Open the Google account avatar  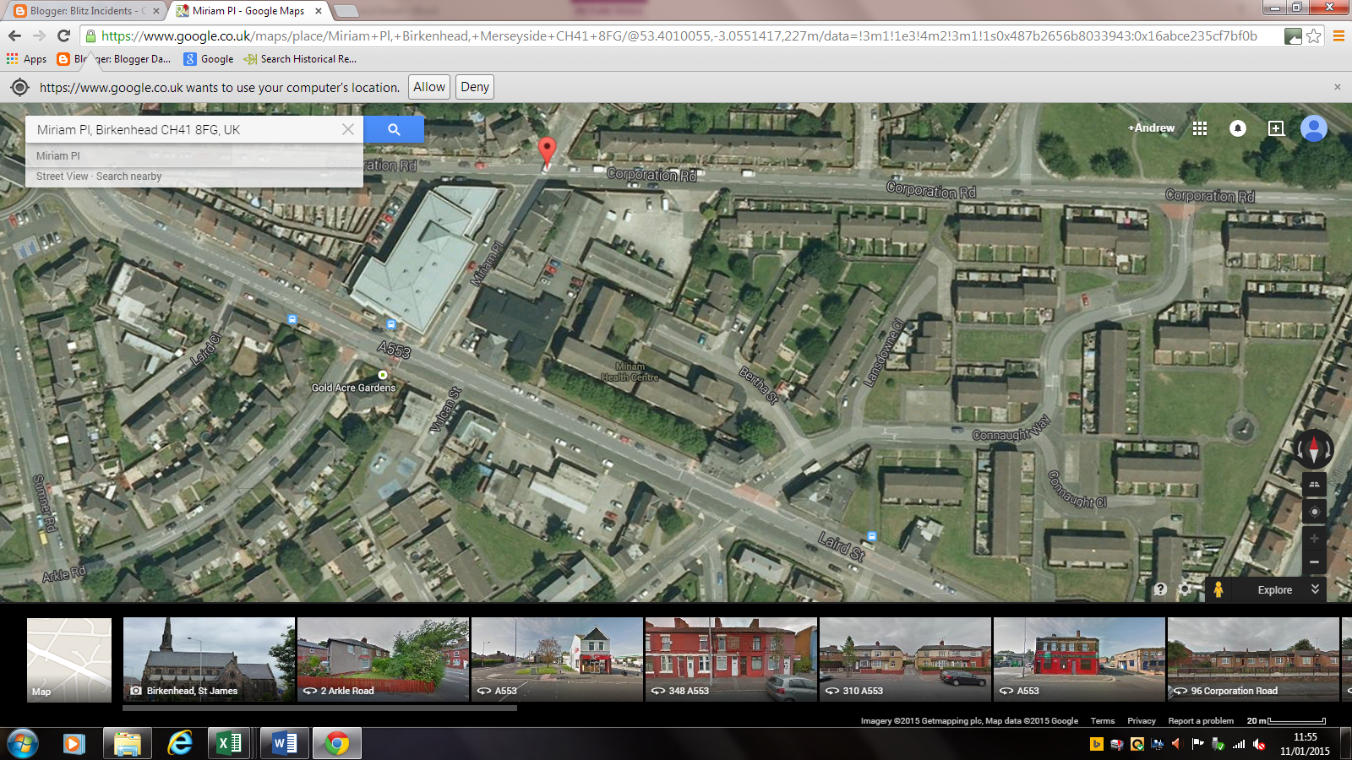coord(1314,128)
